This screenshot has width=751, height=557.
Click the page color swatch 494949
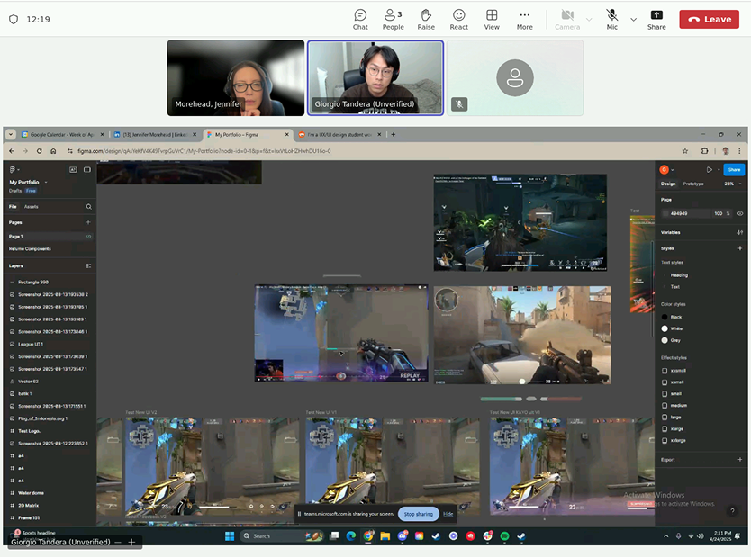tap(665, 213)
